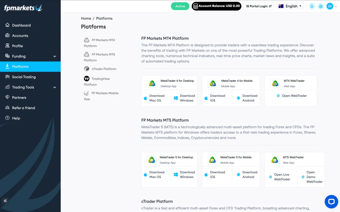
Task: Open the English language dropdown
Action: point(290,6)
